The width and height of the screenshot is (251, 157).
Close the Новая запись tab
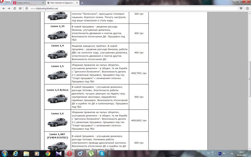coord(43,3)
